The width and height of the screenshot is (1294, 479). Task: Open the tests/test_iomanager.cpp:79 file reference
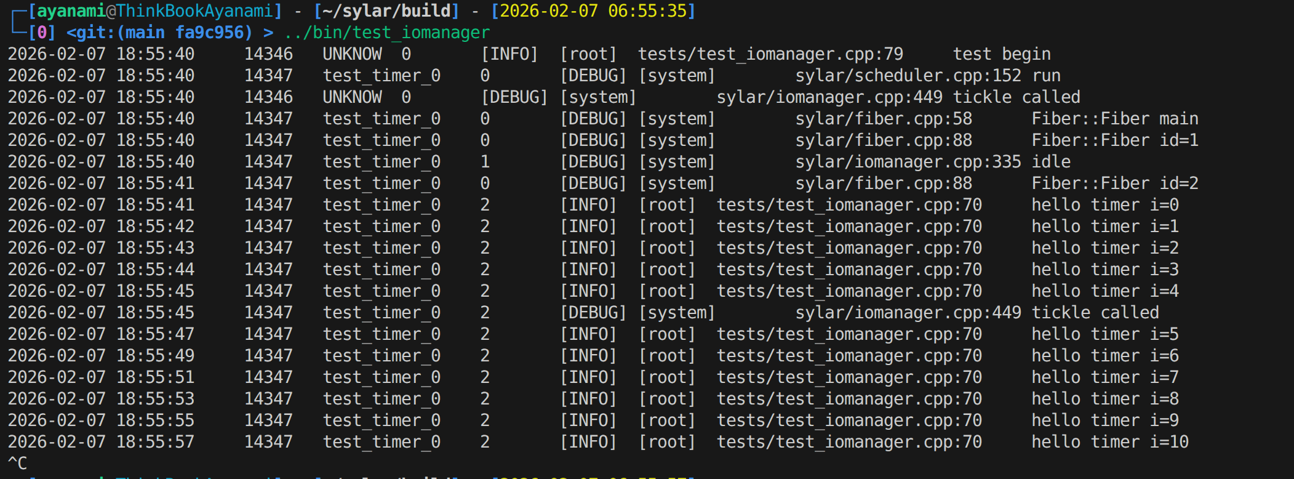point(770,54)
